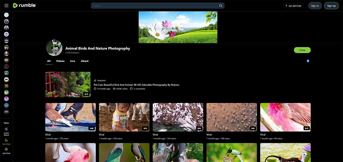Click the channel name heading
Viewport: 343px width, 162px height.
point(97,48)
